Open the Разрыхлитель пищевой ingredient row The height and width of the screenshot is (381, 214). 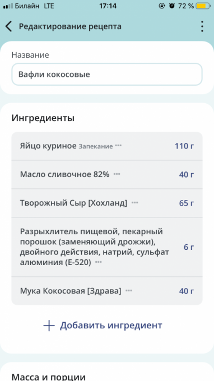(107, 247)
